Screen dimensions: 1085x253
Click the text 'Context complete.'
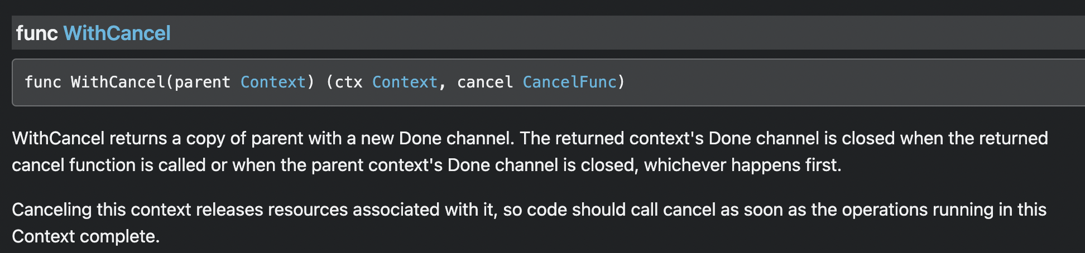coord(86,236)
